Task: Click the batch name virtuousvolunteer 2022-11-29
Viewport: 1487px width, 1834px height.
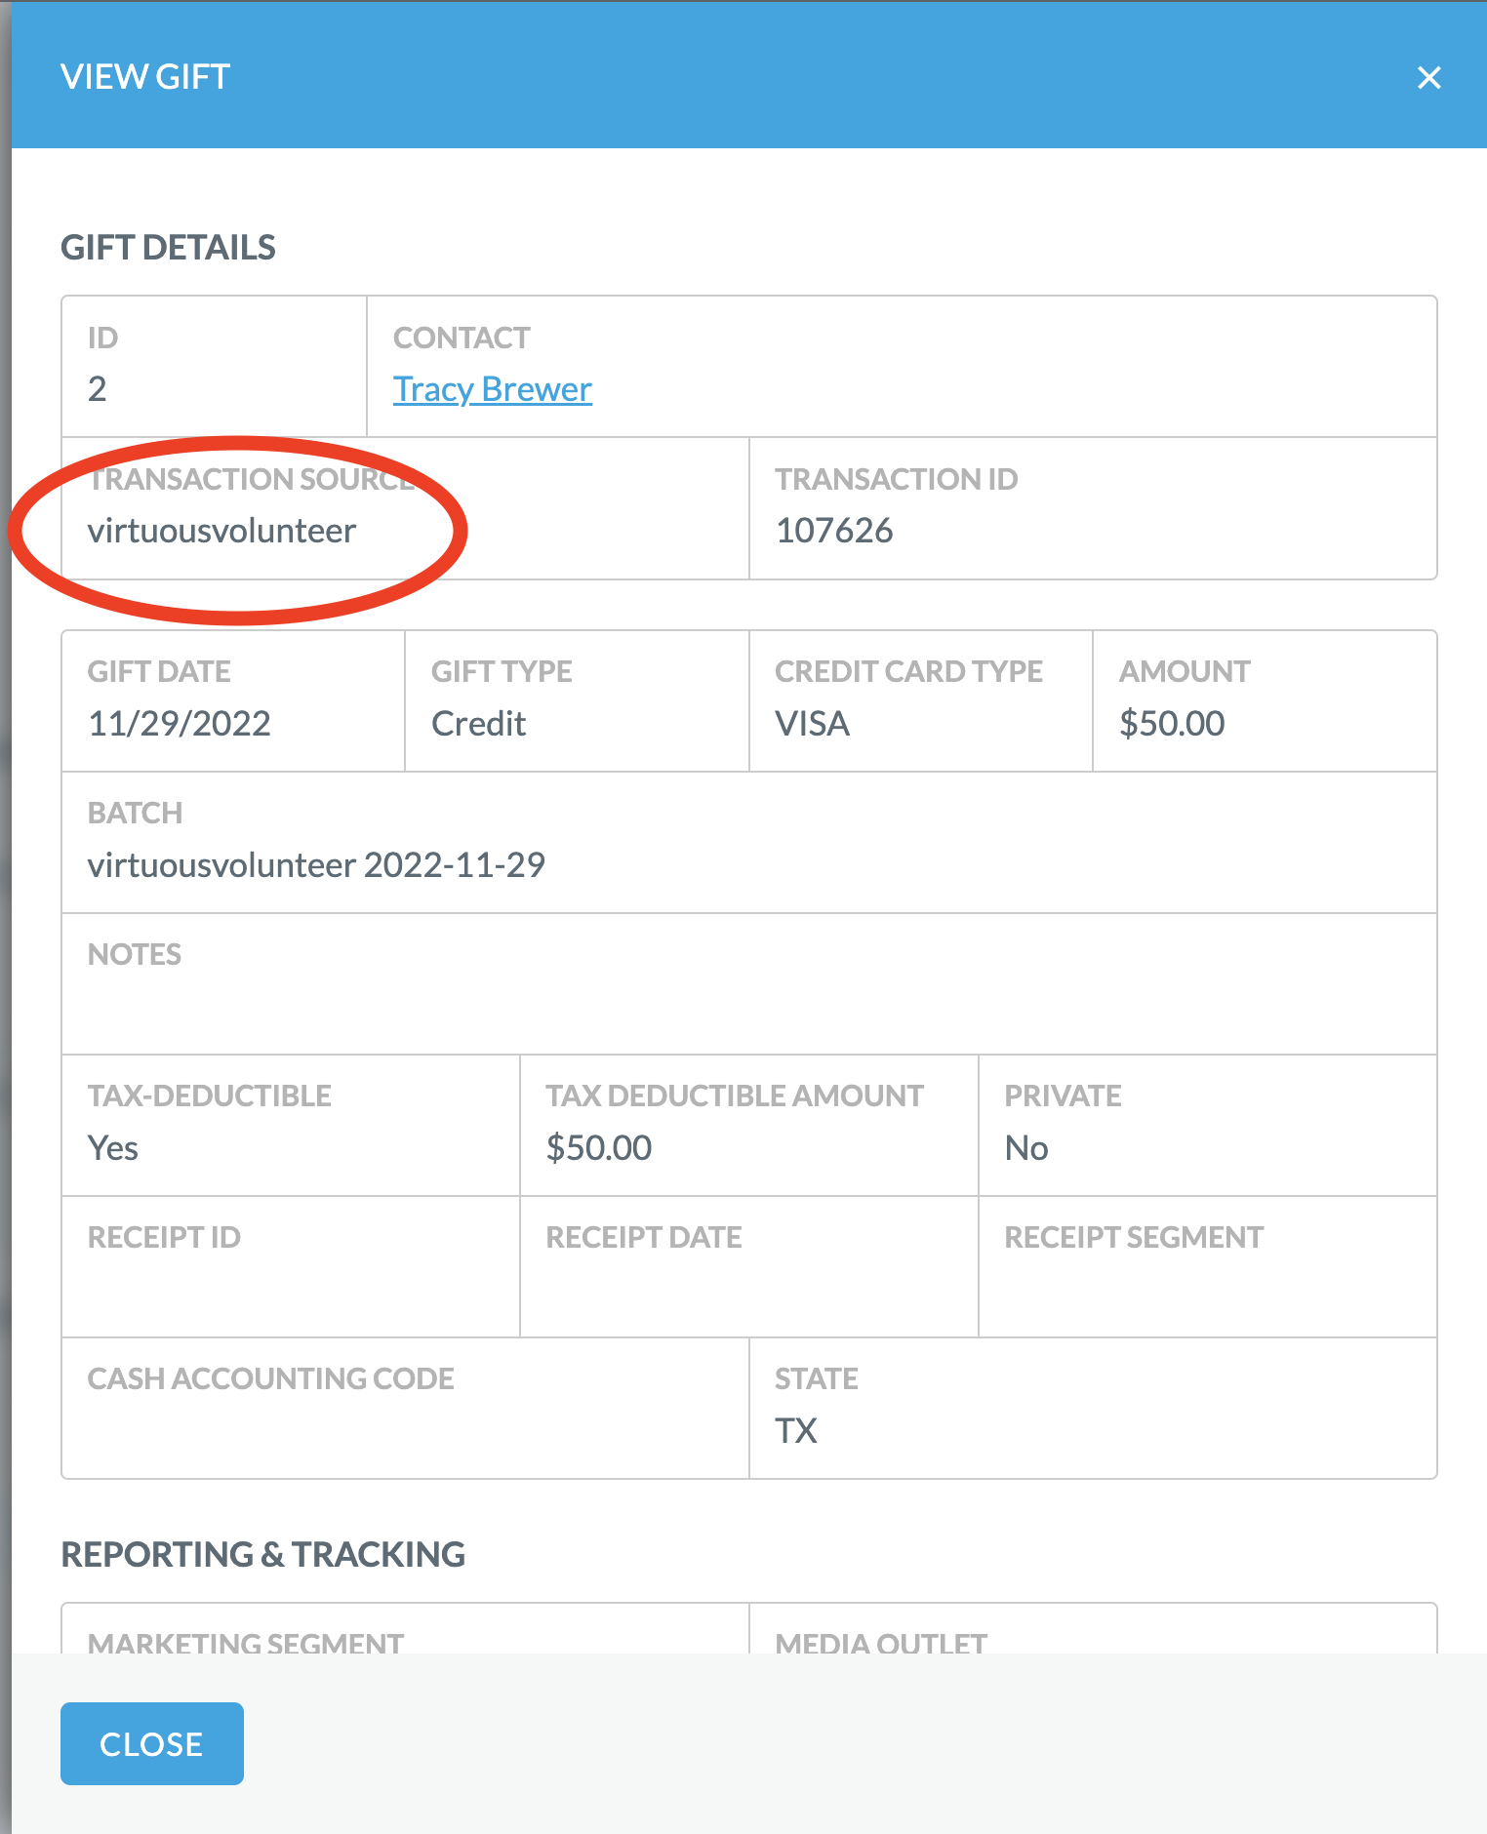Action: coord(316,864)
